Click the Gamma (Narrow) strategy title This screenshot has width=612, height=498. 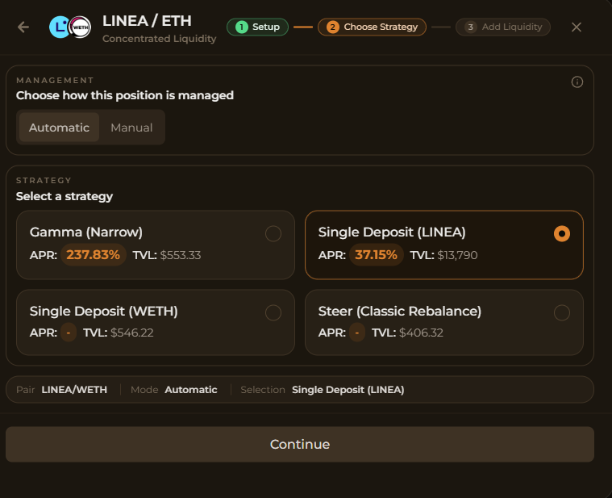click(85, 232)
